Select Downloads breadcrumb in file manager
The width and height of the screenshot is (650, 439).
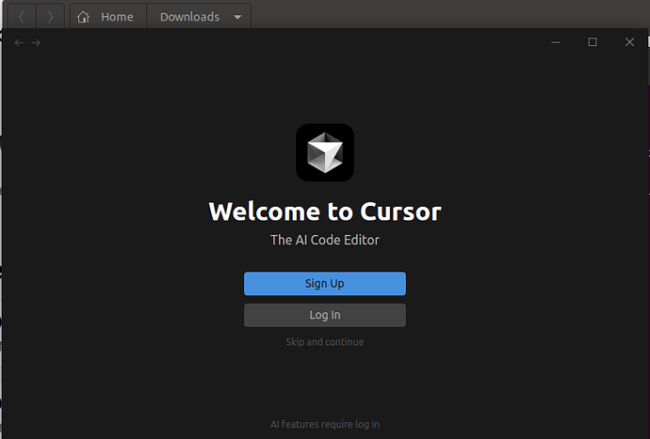click(189, 17)
